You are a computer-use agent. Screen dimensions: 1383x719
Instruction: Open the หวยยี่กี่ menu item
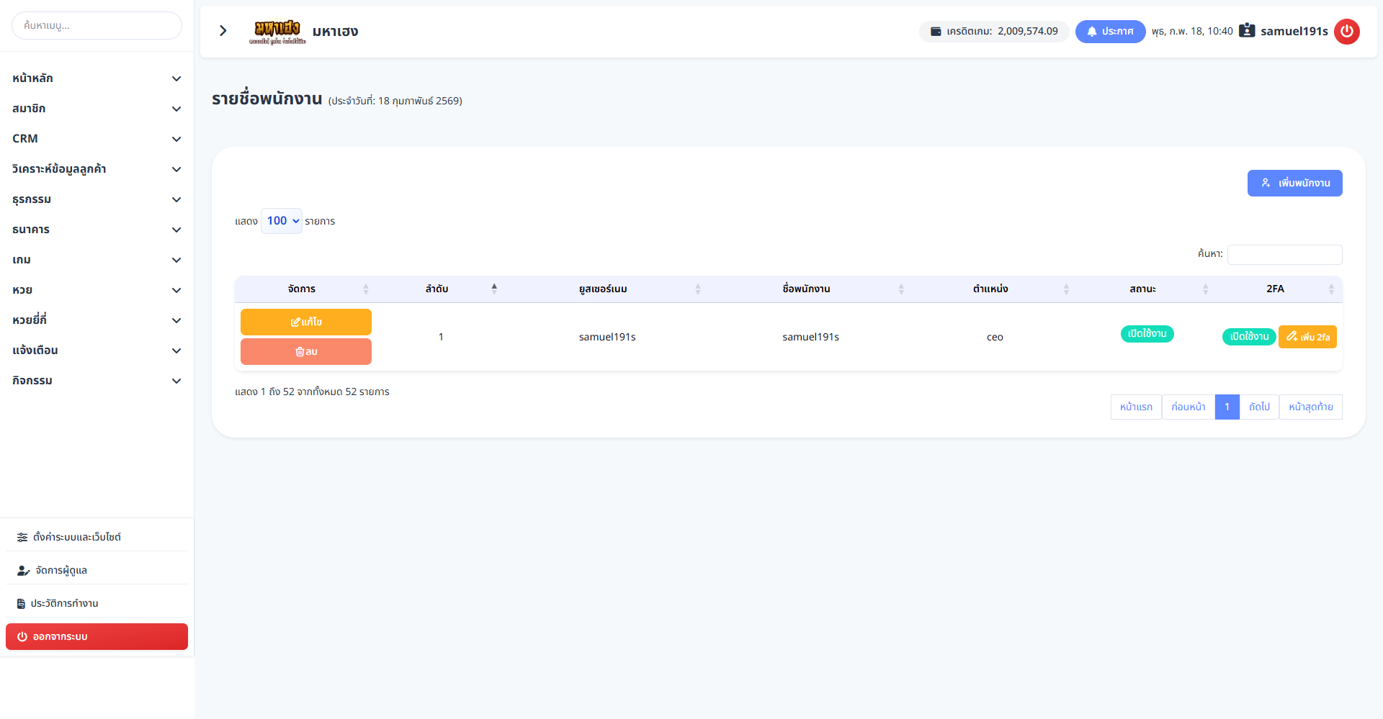coord(97,320)
